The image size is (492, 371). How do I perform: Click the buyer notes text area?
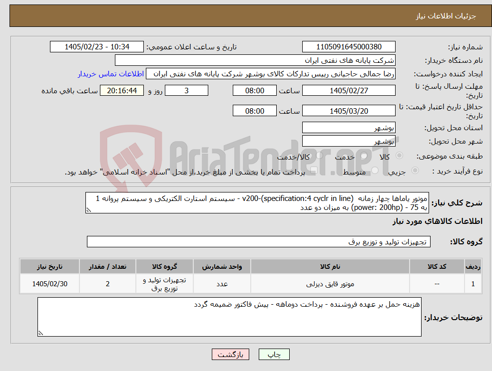[229, 317]
